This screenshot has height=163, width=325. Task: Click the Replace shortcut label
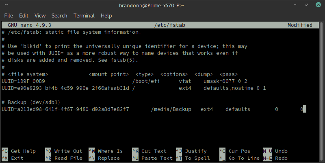click(109, 158)
